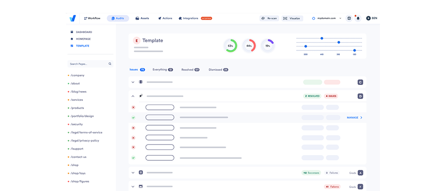Click the 112 Successes badge
This screenshot has width=434, height=191.
(311, 173)
